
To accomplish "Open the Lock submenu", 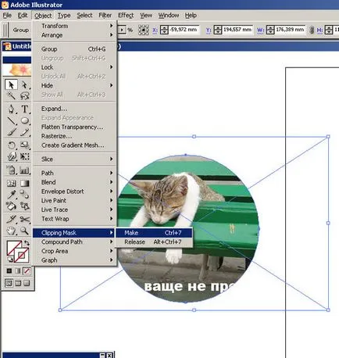I will [x=75, y=67].
